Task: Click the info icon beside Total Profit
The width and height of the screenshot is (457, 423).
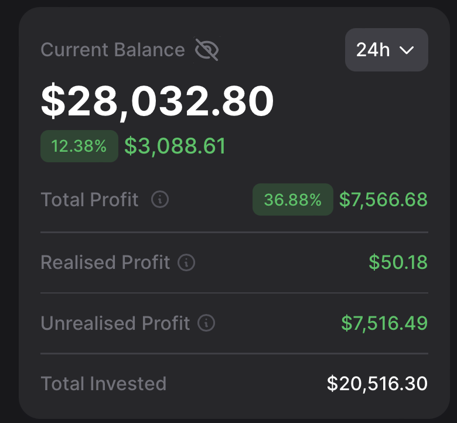Action: (x=159, y=200)
